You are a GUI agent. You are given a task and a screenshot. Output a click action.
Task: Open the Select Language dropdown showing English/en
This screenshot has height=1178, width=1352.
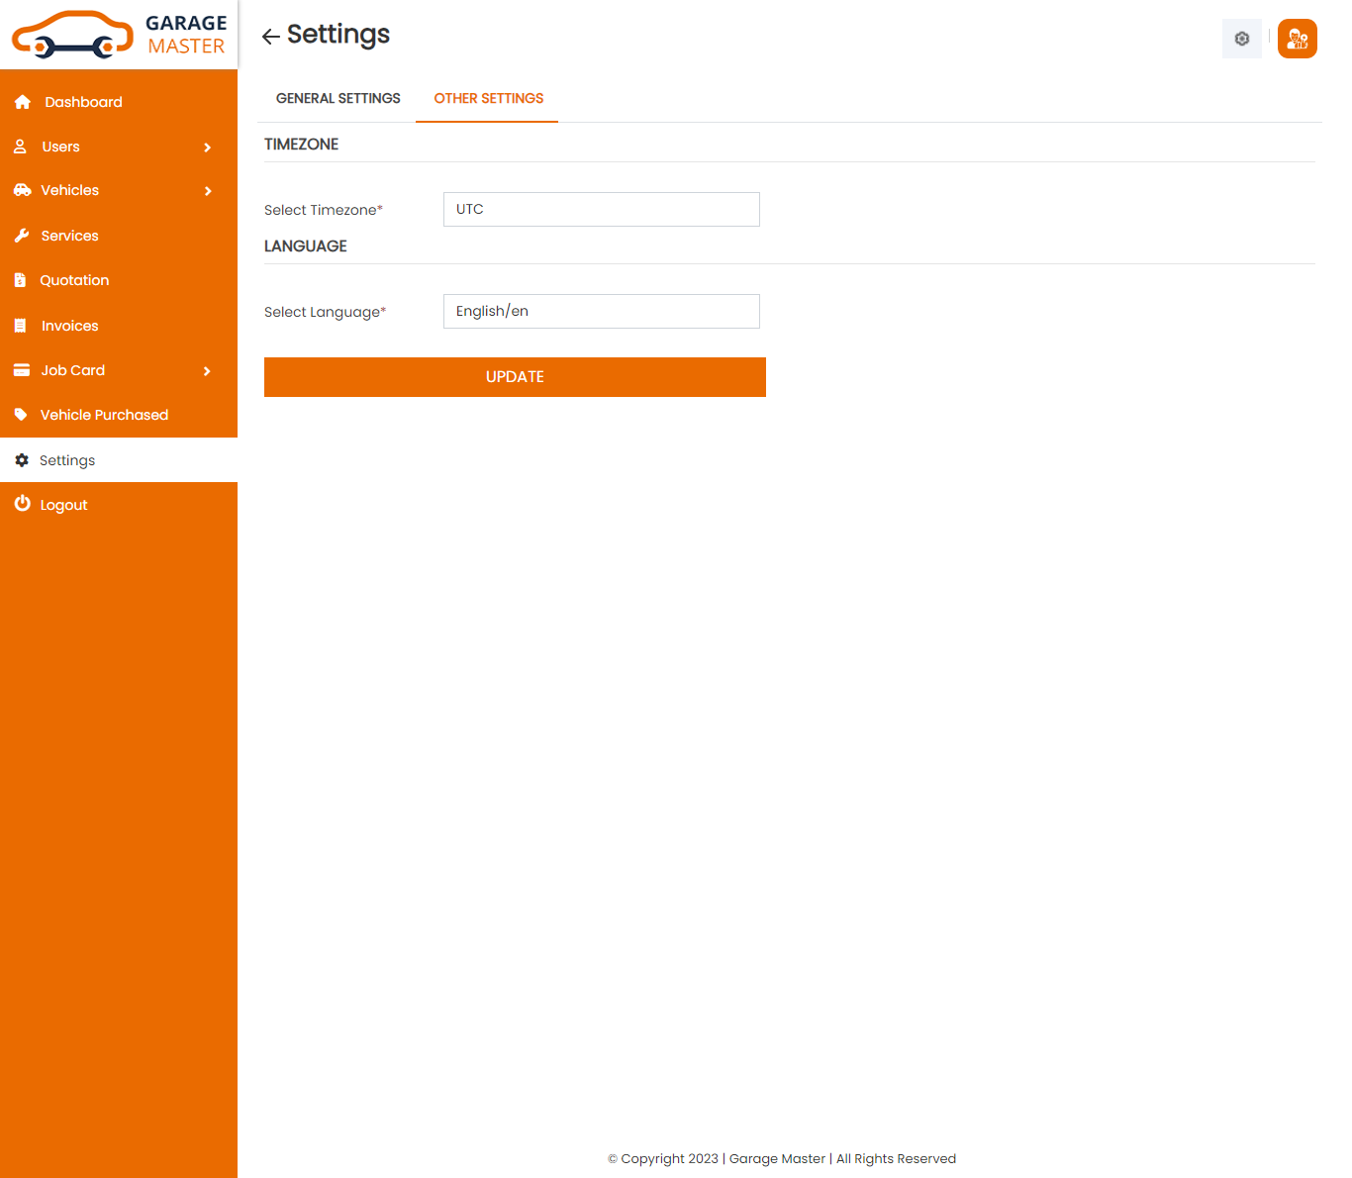[601, 311]
